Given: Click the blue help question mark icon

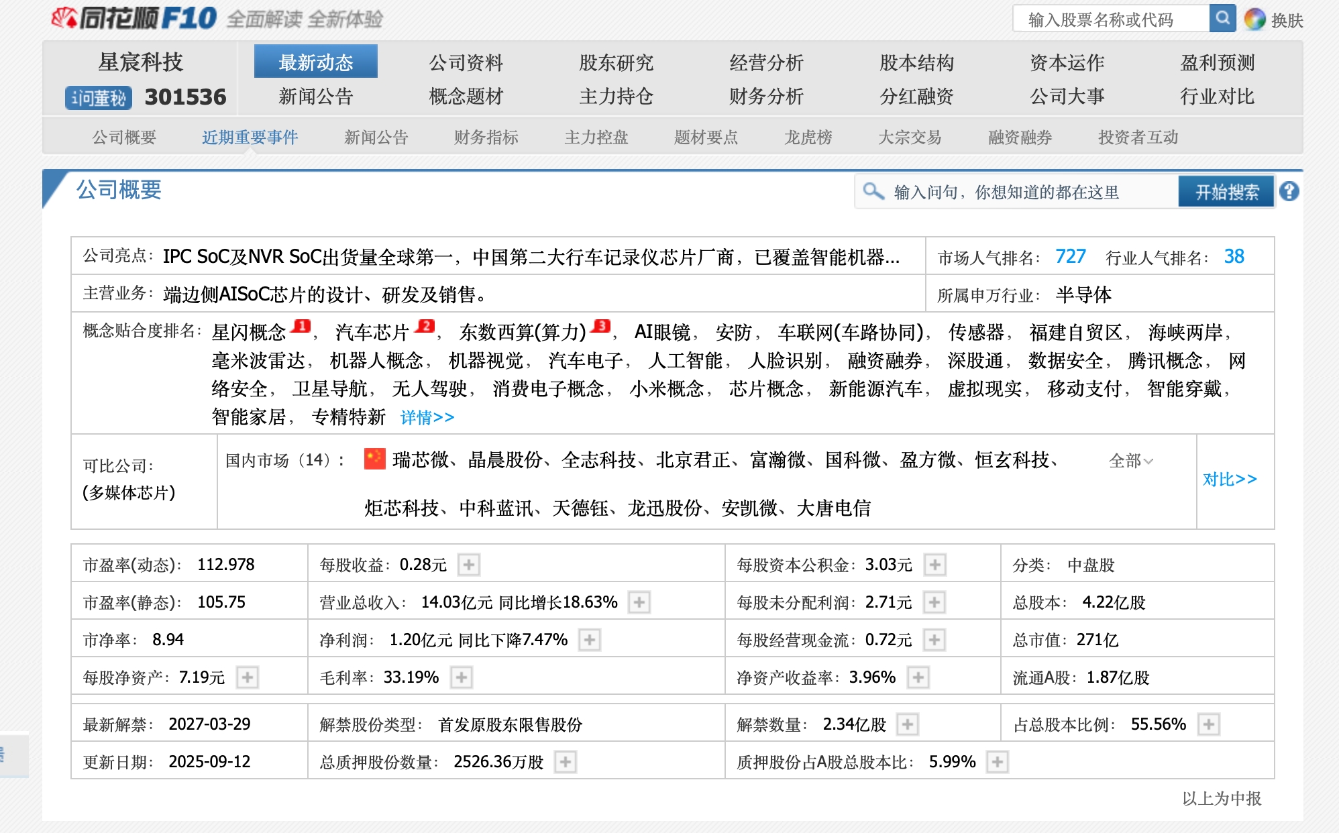Looking at the screenshot, I should [1289, 192].
